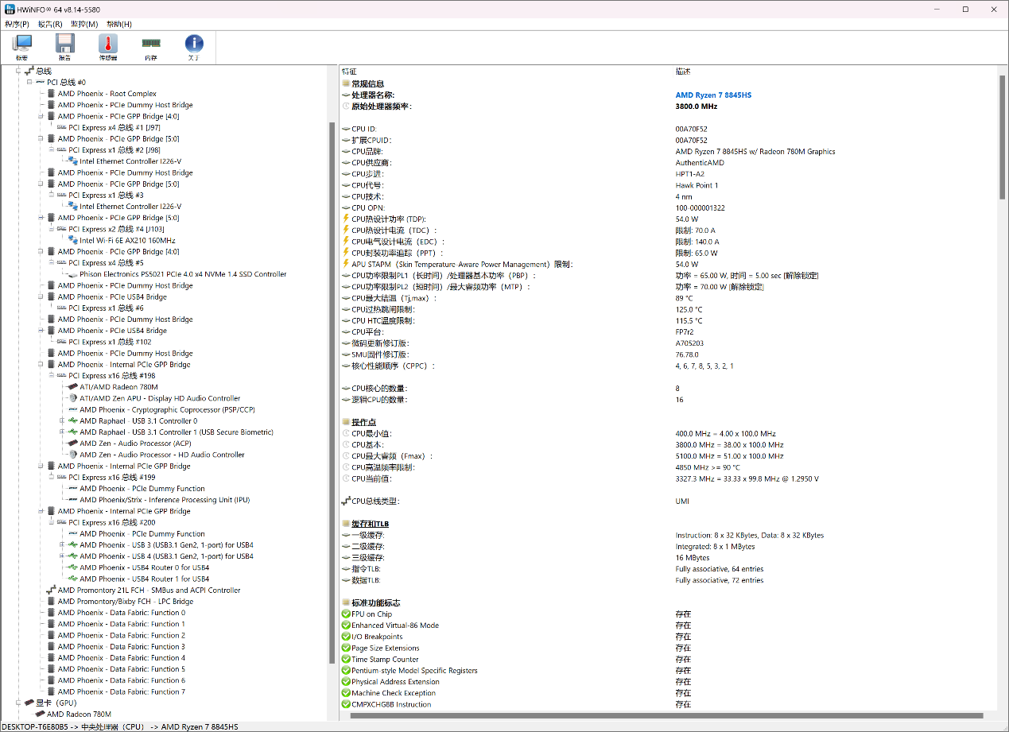The width and height of the screenshot is (1009, 732).
Task: Click the ATI/AMD Radeon 780M GPU icon
Action: point(73,387)
